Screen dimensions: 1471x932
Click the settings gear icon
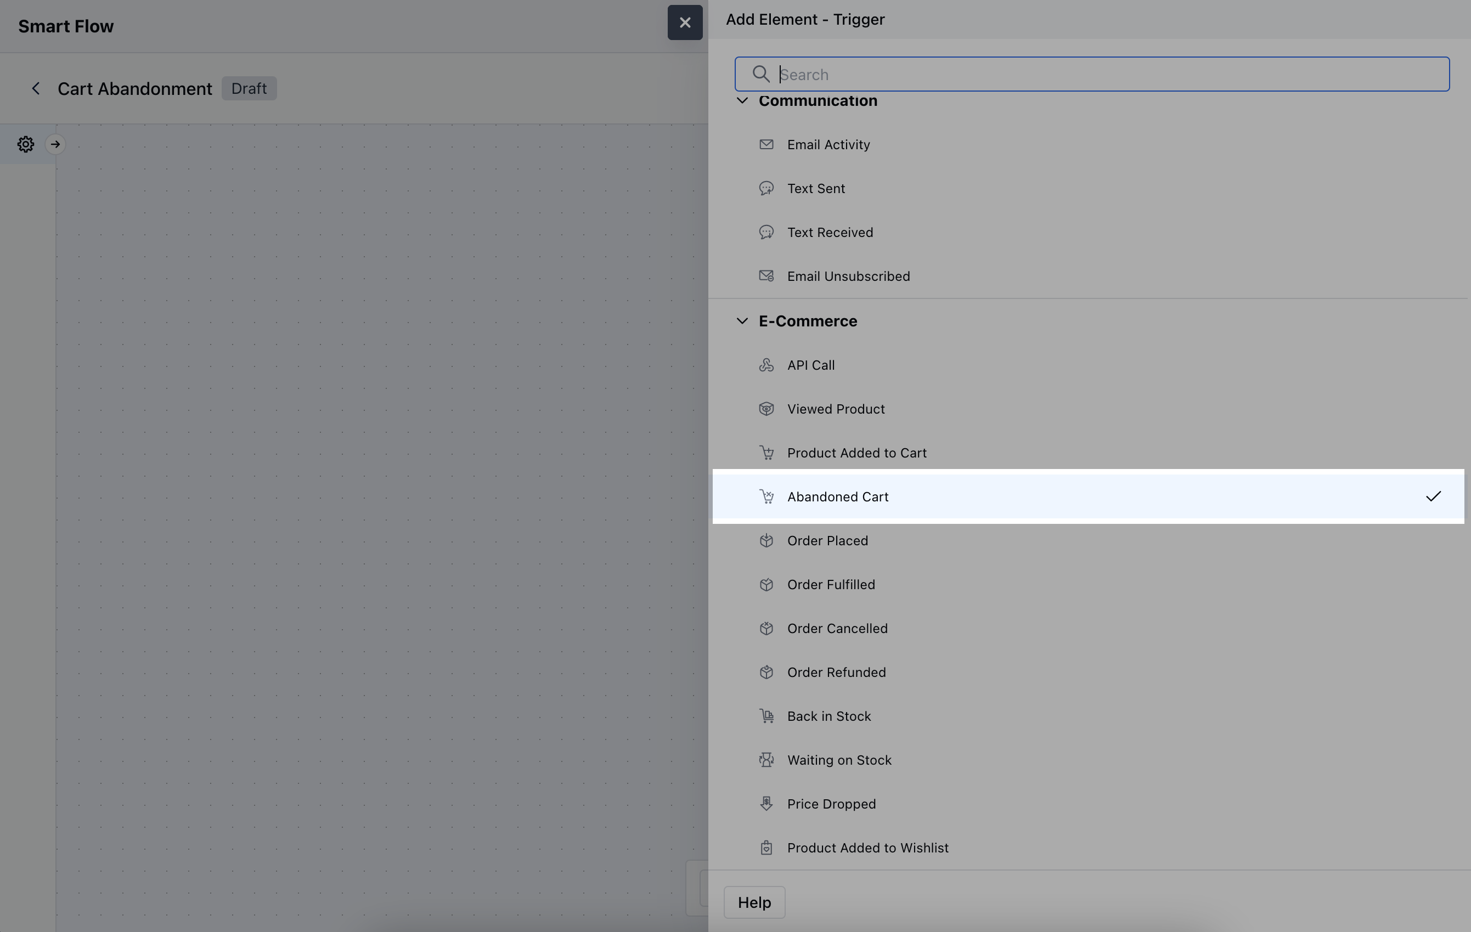tap(26, 144)
